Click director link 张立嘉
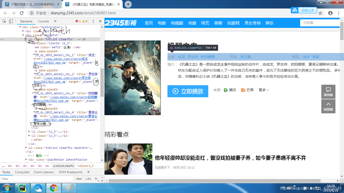 coord(246,57)
